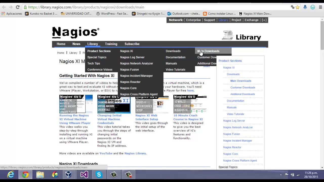The image size is (324, 182).
Task: Select Special Topics in the Library dropdown
Action: 97,57
